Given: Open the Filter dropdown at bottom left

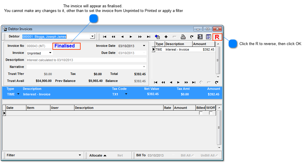Looking at the screenshot, I should click(x=80, y=155).
